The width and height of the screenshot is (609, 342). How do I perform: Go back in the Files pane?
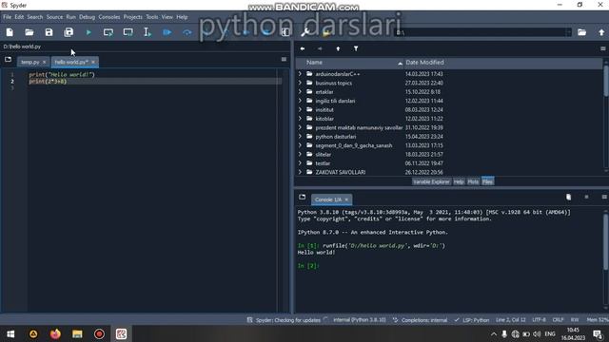click(303, 48)
